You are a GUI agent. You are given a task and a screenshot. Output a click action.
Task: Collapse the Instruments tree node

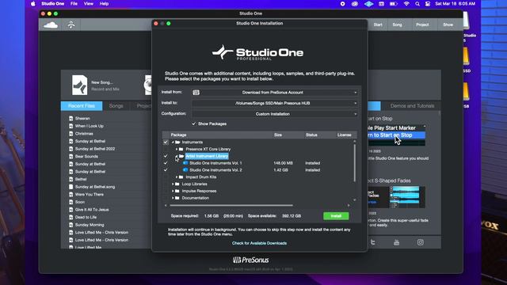173,142
